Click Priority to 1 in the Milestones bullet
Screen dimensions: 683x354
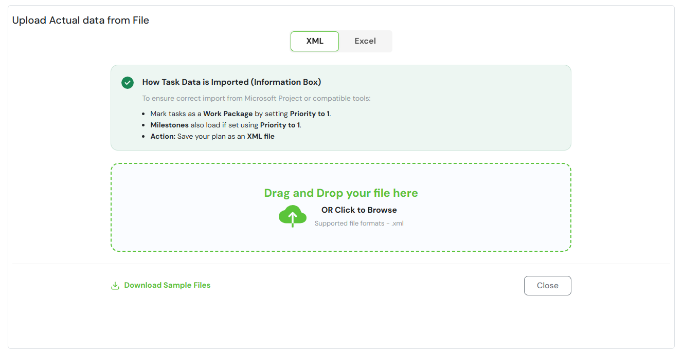280,125
